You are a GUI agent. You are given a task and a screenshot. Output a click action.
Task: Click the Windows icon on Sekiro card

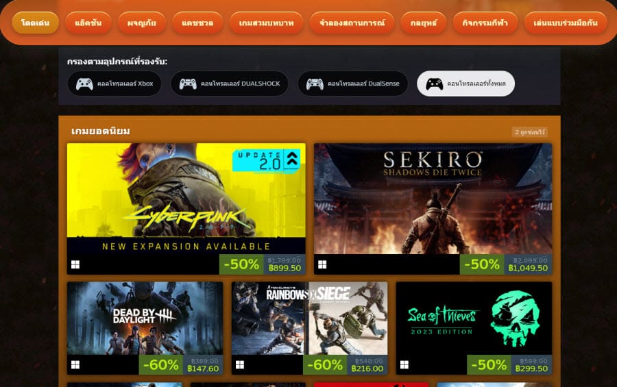point(322,264)
